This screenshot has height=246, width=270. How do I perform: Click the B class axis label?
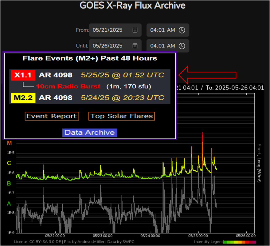click(x=9, y=184)
